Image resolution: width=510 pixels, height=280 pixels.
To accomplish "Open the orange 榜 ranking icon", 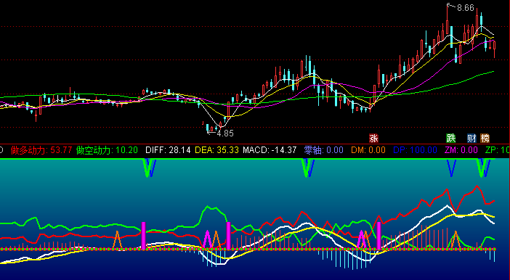I will click(x=485, y=139).
